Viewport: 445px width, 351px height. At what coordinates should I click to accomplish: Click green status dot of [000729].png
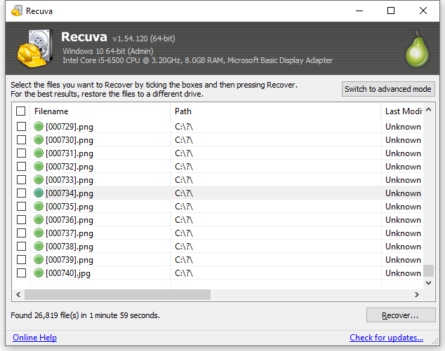(39, 127)
